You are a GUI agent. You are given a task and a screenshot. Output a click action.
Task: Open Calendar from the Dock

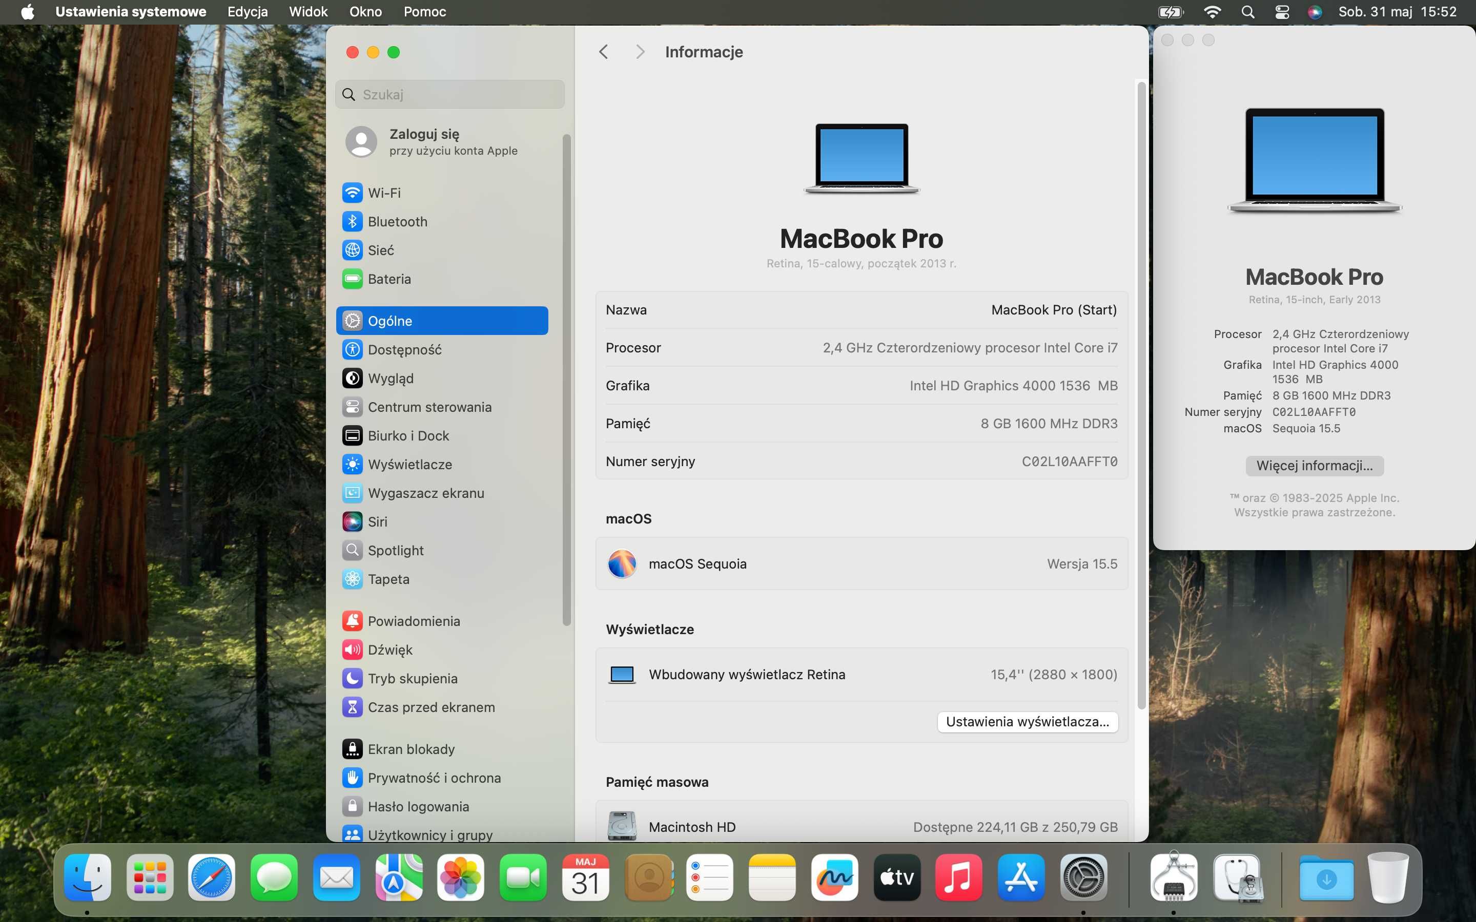tap(585, 877)
